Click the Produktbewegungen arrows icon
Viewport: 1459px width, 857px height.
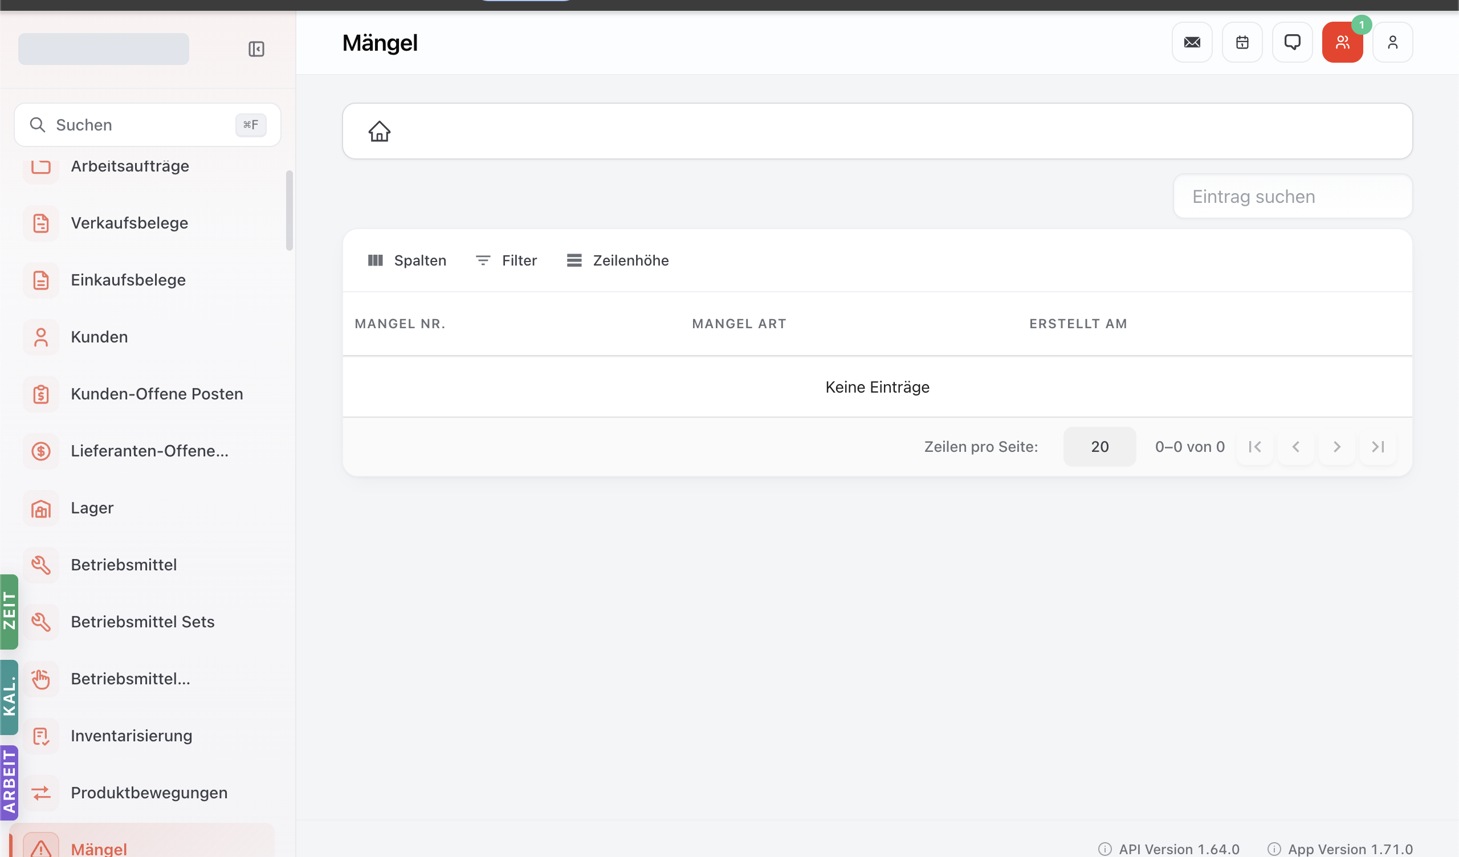41,793
